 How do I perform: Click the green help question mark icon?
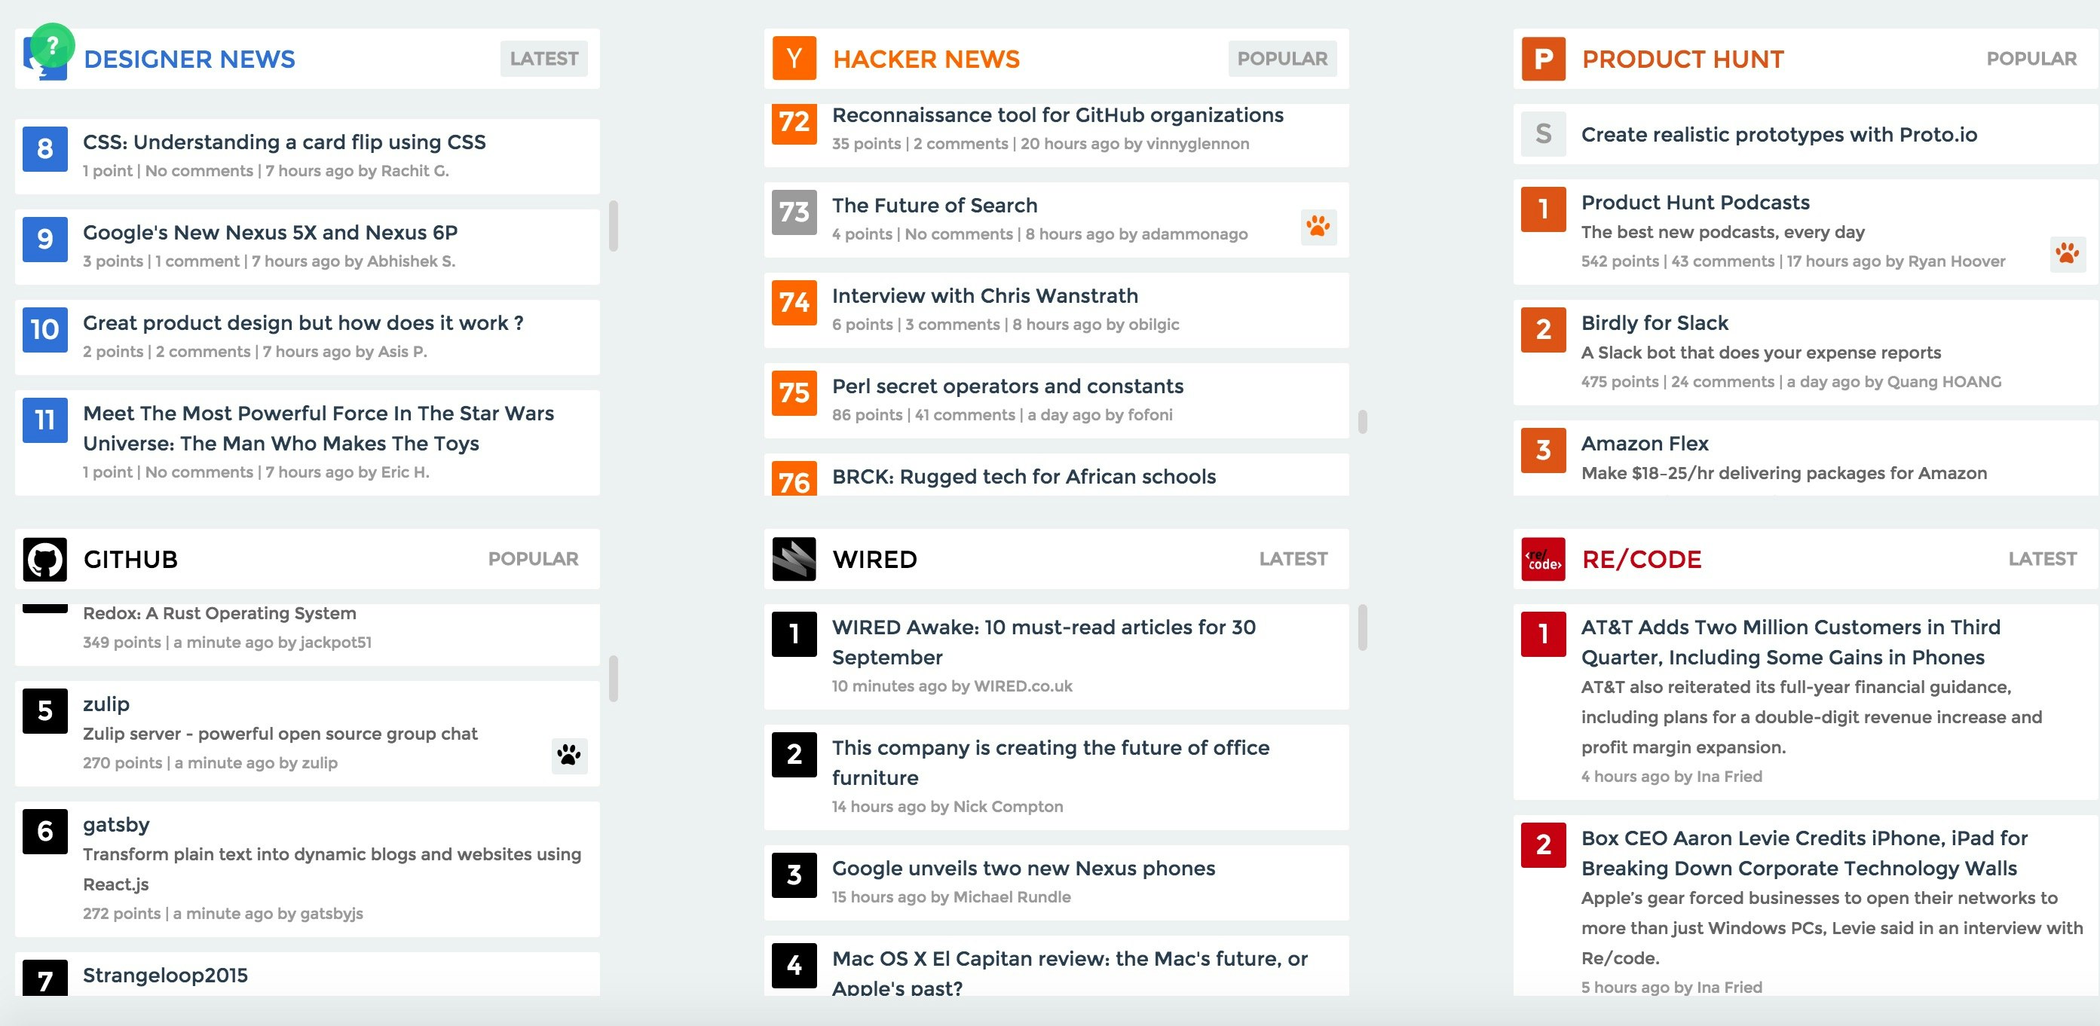52,46
